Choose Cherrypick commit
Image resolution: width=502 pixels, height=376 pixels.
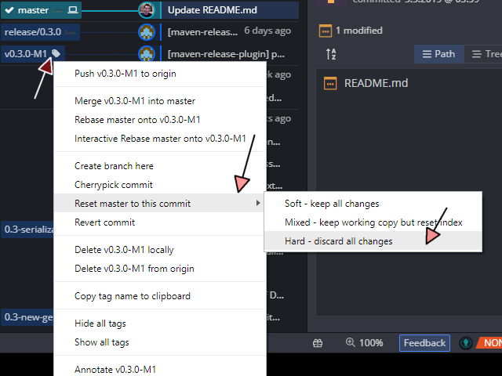tap(160, 185)
